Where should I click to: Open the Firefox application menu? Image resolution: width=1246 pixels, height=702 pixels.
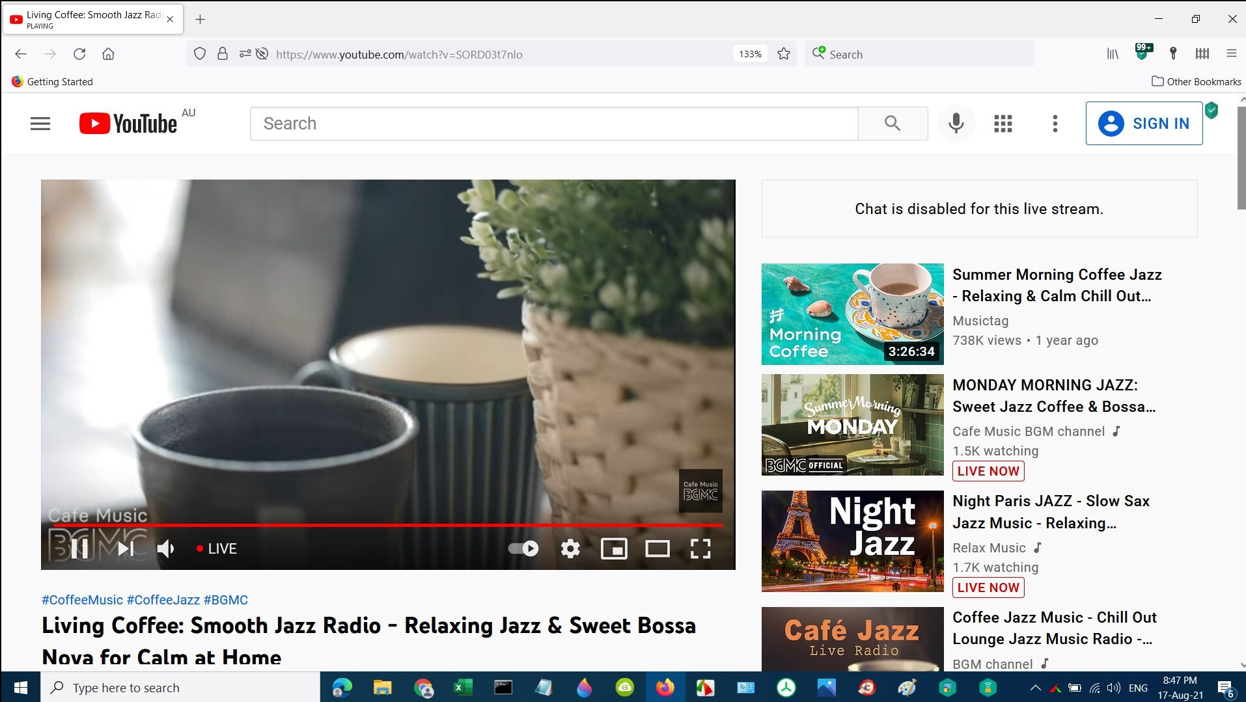[x=1231, y=54]
